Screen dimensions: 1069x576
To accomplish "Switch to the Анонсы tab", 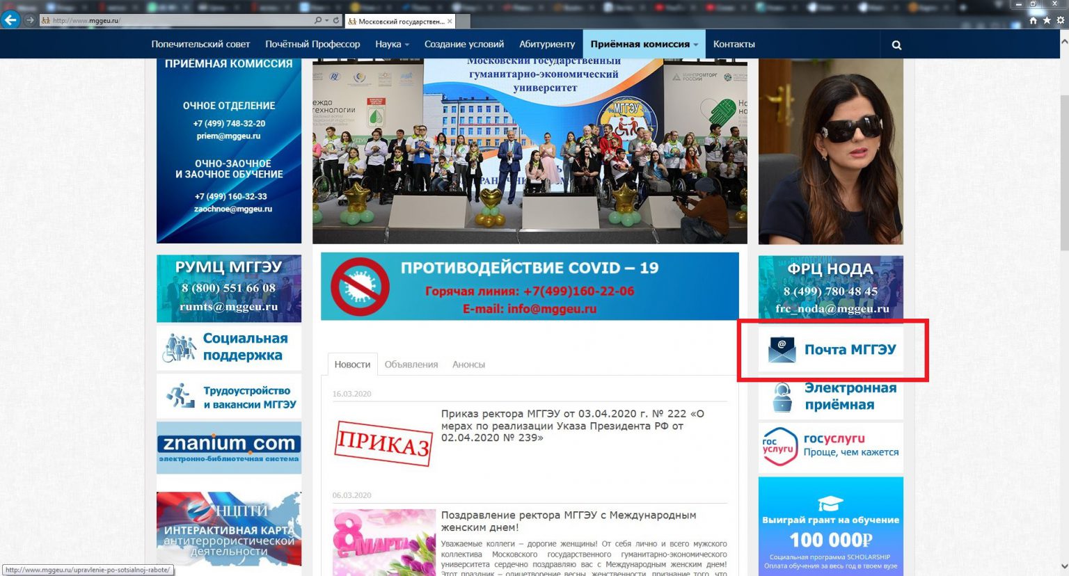I will pos(468,365).
